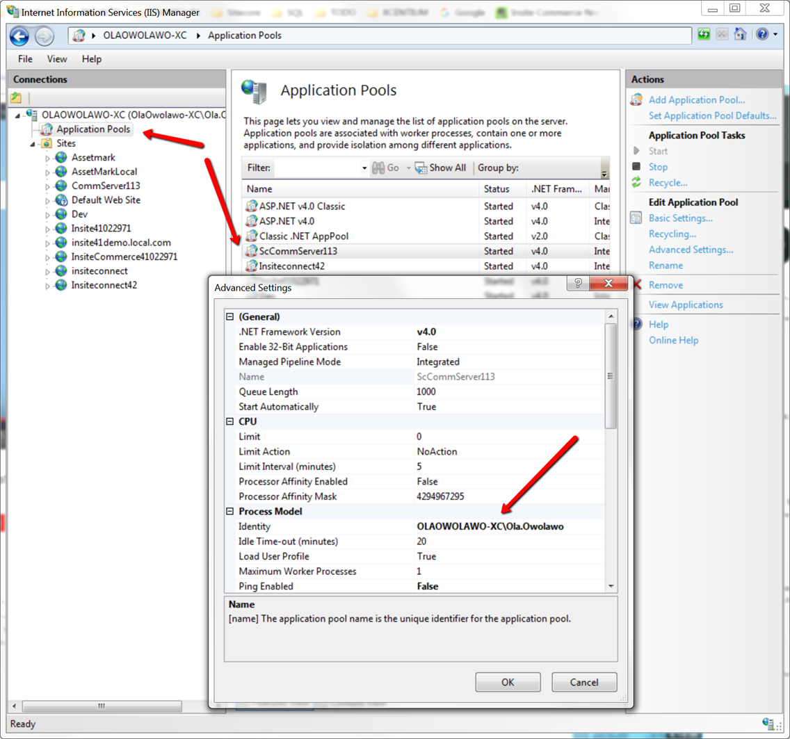
Task: Click the ASP.NET v4.0 Classic pool icon
Action: [x=252, y=206]
